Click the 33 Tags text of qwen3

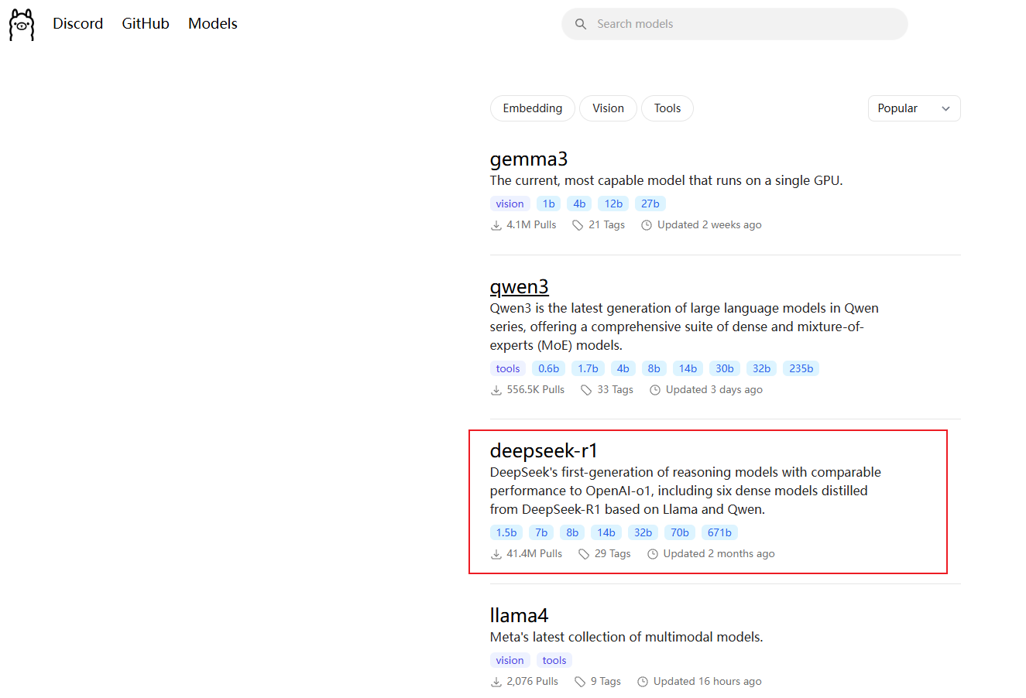(x=615, y=390)
